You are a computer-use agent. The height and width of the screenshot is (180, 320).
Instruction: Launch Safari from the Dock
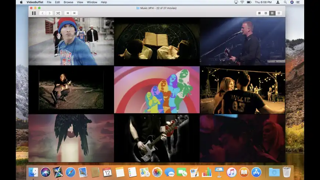(70, 172)
